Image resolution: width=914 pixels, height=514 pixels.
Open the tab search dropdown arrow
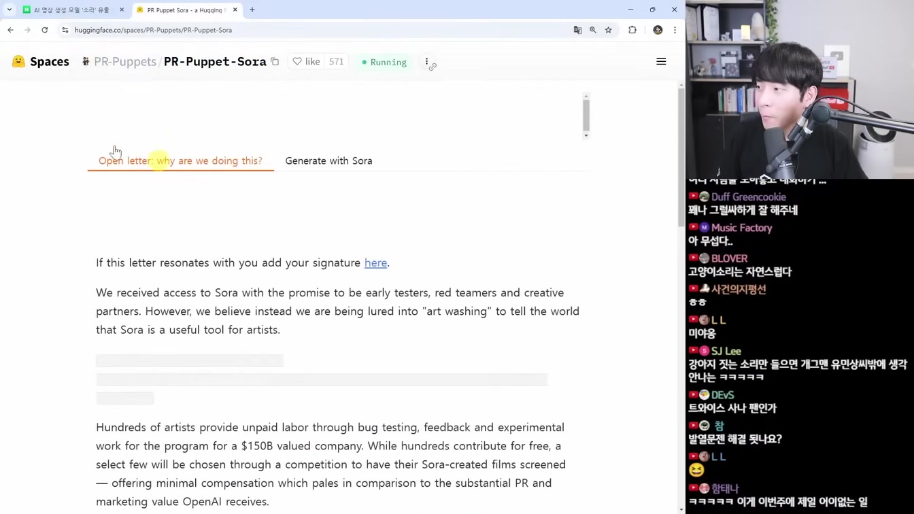pos(10,10)
